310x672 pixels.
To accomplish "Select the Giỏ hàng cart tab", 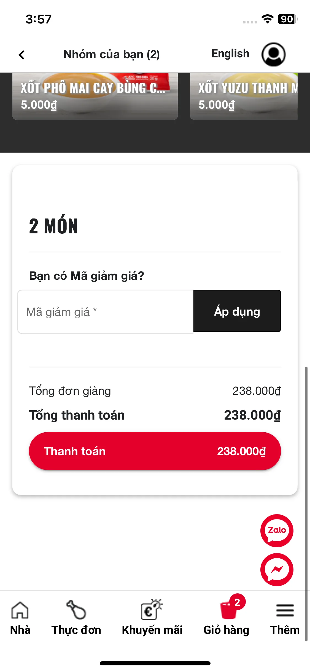I will (x=227, y=618).
